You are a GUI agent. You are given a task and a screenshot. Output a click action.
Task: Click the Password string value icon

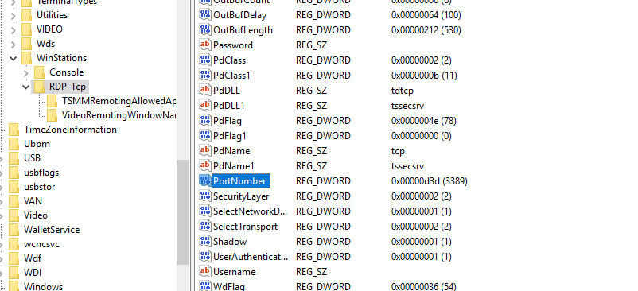tap(204, 45)
